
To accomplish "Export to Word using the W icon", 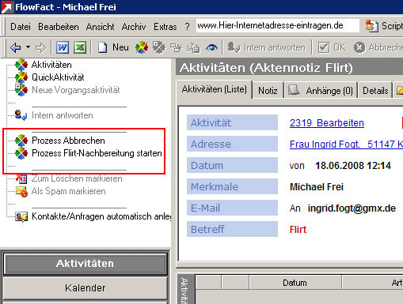I will click(x=63, y=47).
